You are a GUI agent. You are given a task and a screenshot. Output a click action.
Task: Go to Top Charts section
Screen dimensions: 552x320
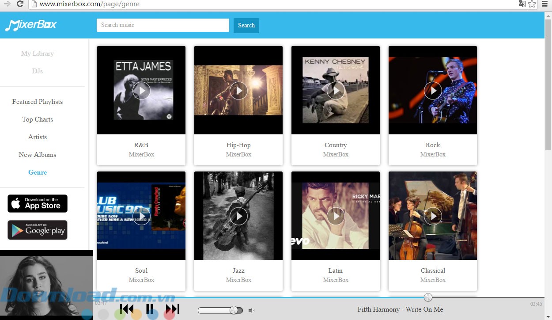click(x=38, y=119)
